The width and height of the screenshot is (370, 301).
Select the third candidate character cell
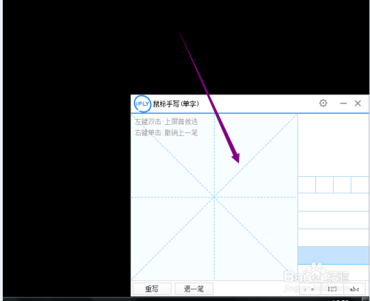point(343,185)
